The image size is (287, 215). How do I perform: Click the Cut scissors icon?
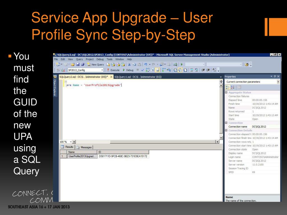pyautogui.click(x=129, y=64)
